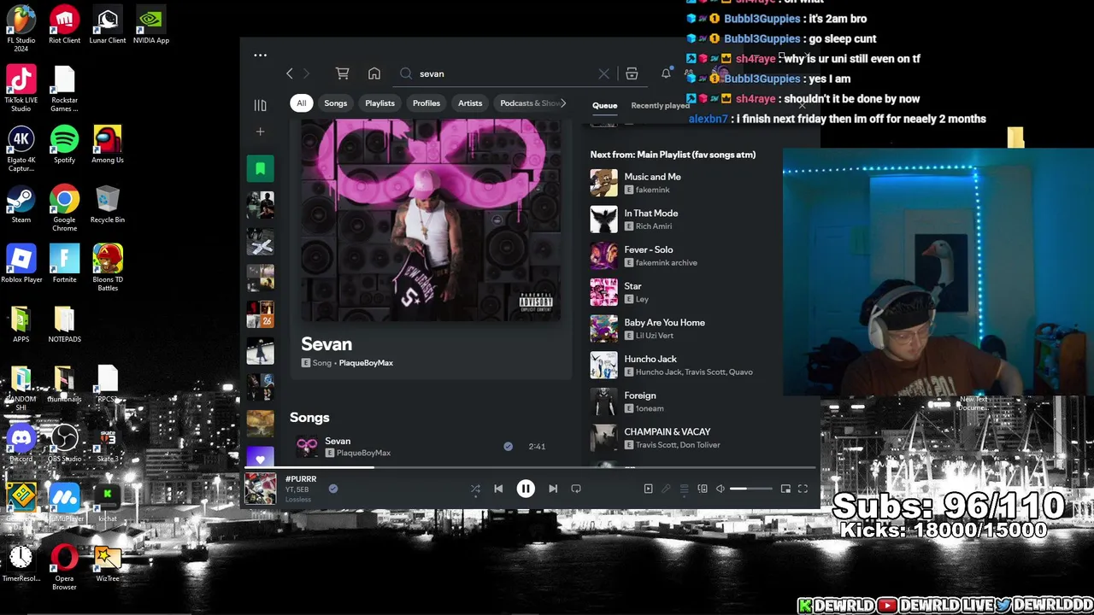
Task: Toggle the Now Playing view icon
Action: pos(648,489)
